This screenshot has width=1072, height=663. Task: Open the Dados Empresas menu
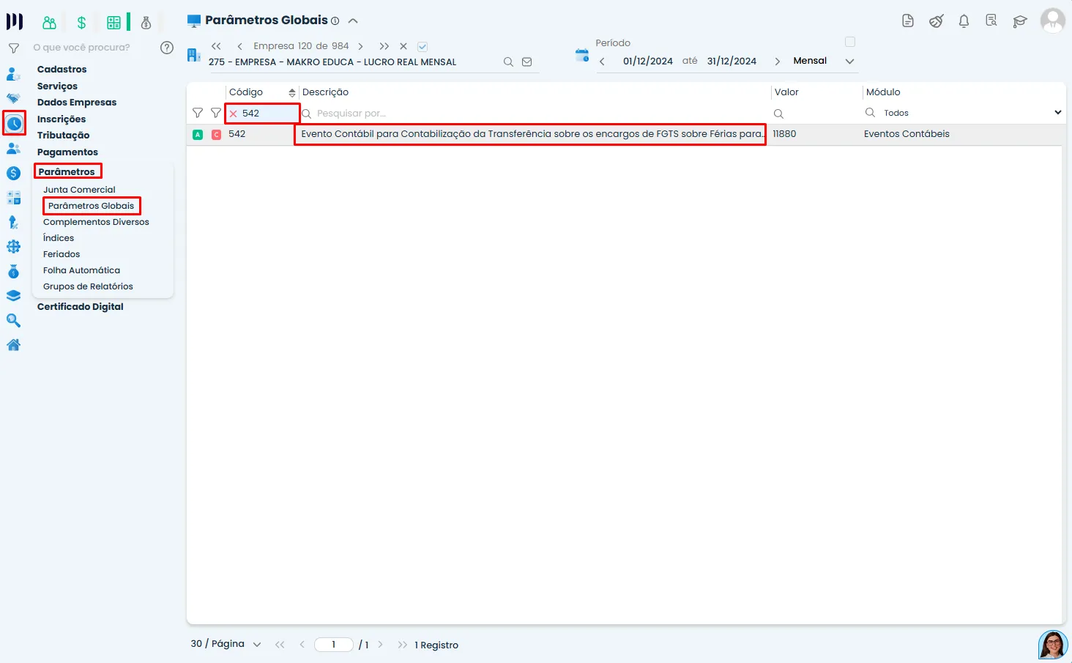tap(77, 103)
